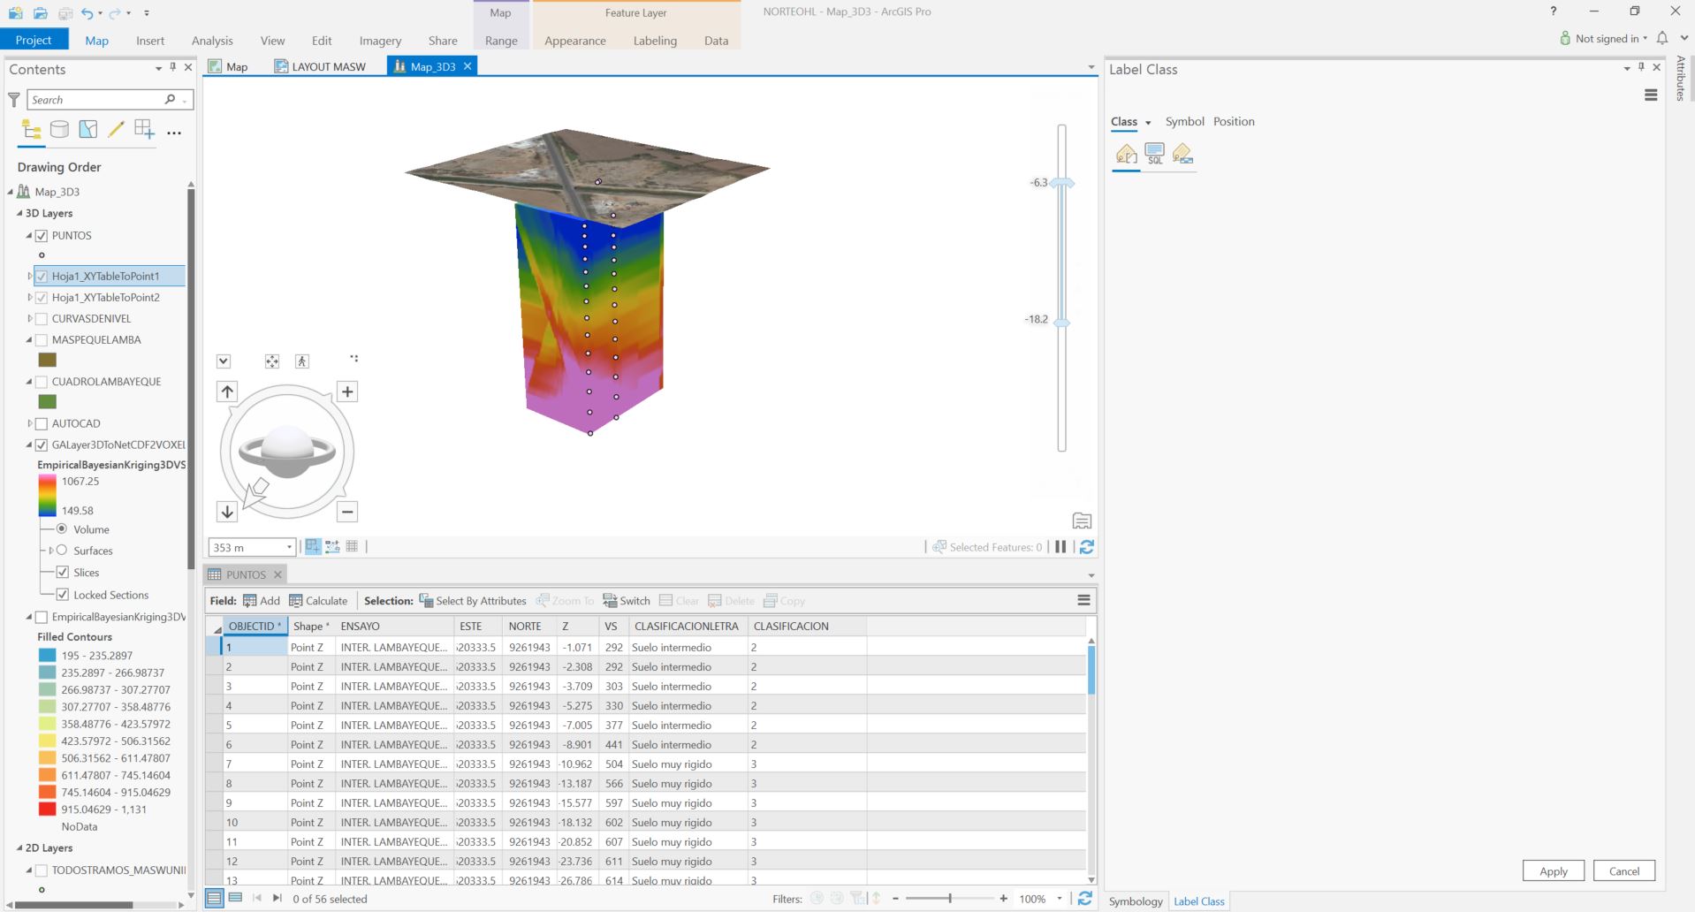This screenshot has width=1695, height=912.
Task: Click the first-person navigation mode icon
Action: (302, 361)
